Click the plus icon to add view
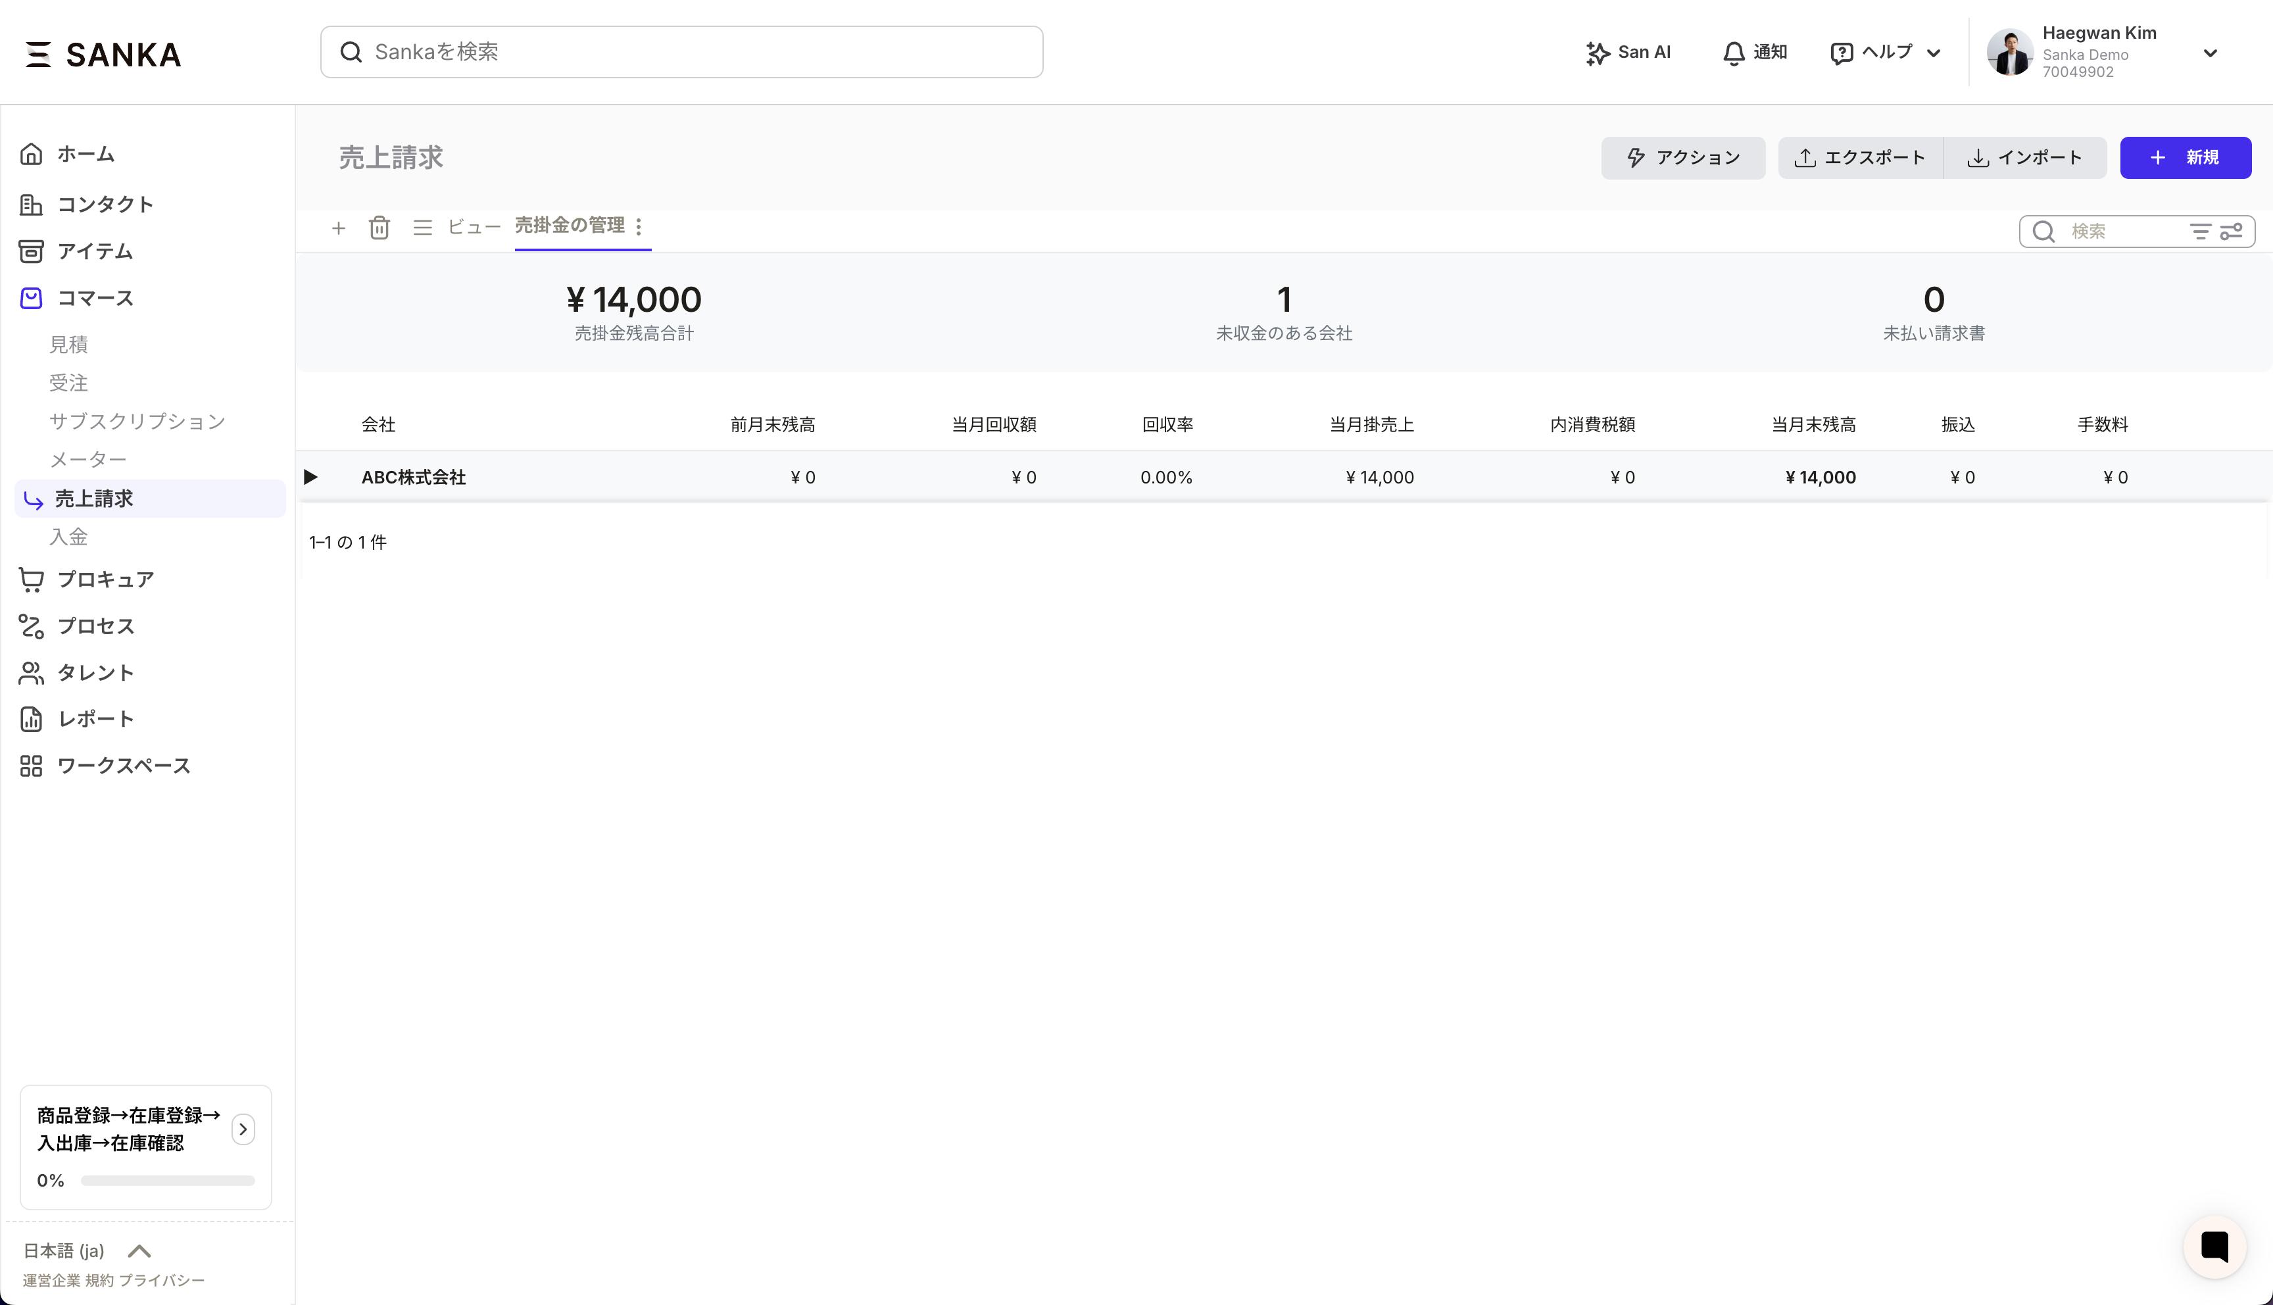The height and width of the screenshot is (1305, 2273). point(339,228)
